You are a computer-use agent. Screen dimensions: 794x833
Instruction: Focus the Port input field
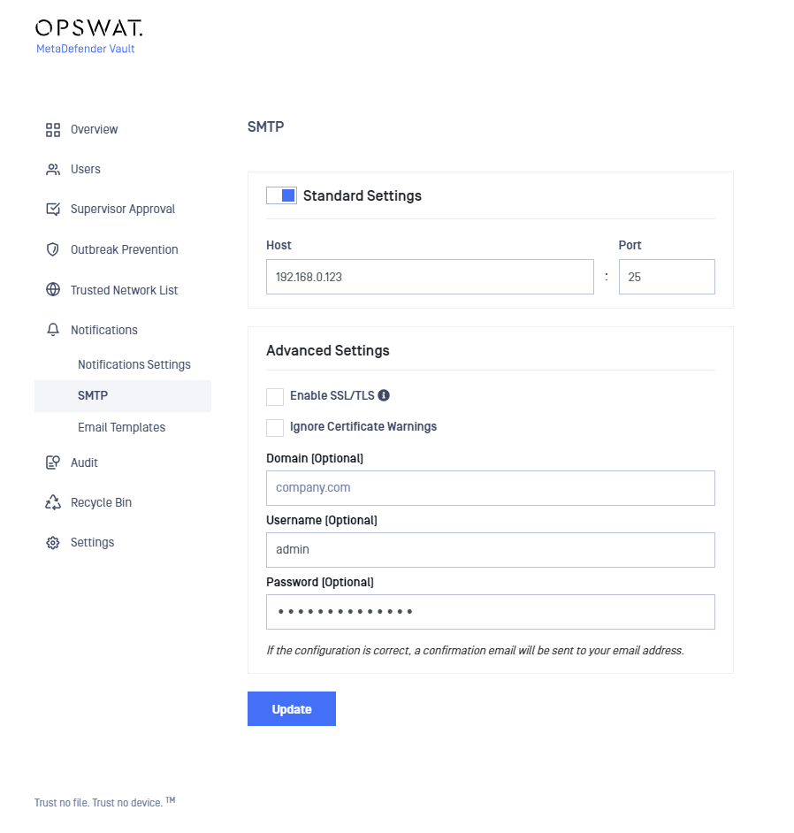(x=667, y=277)
